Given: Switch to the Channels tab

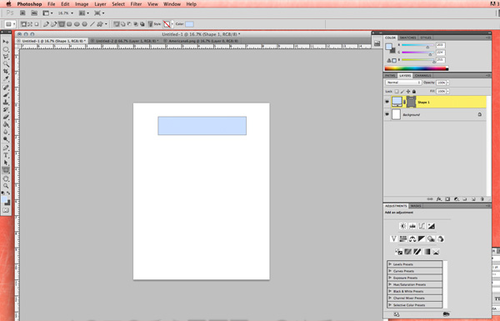Looking at the screenshot, I should (x=422, y=76).
